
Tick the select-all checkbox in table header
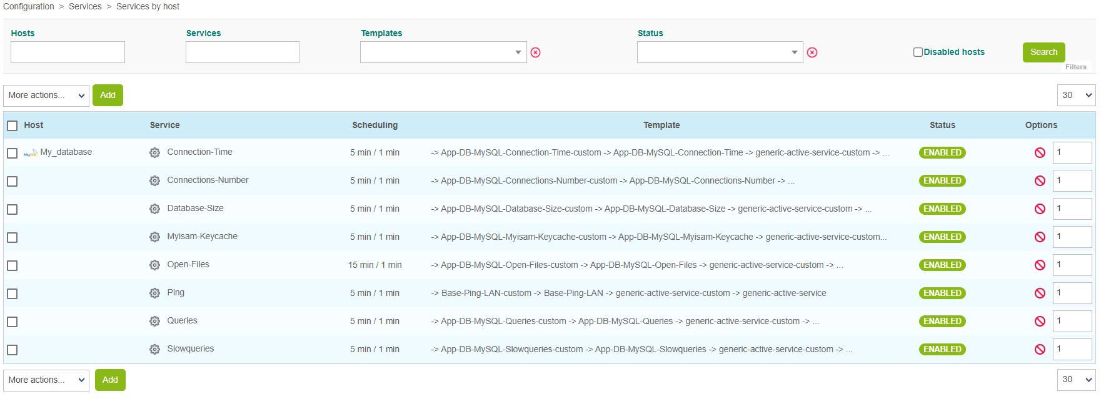[x=13, y=126]
